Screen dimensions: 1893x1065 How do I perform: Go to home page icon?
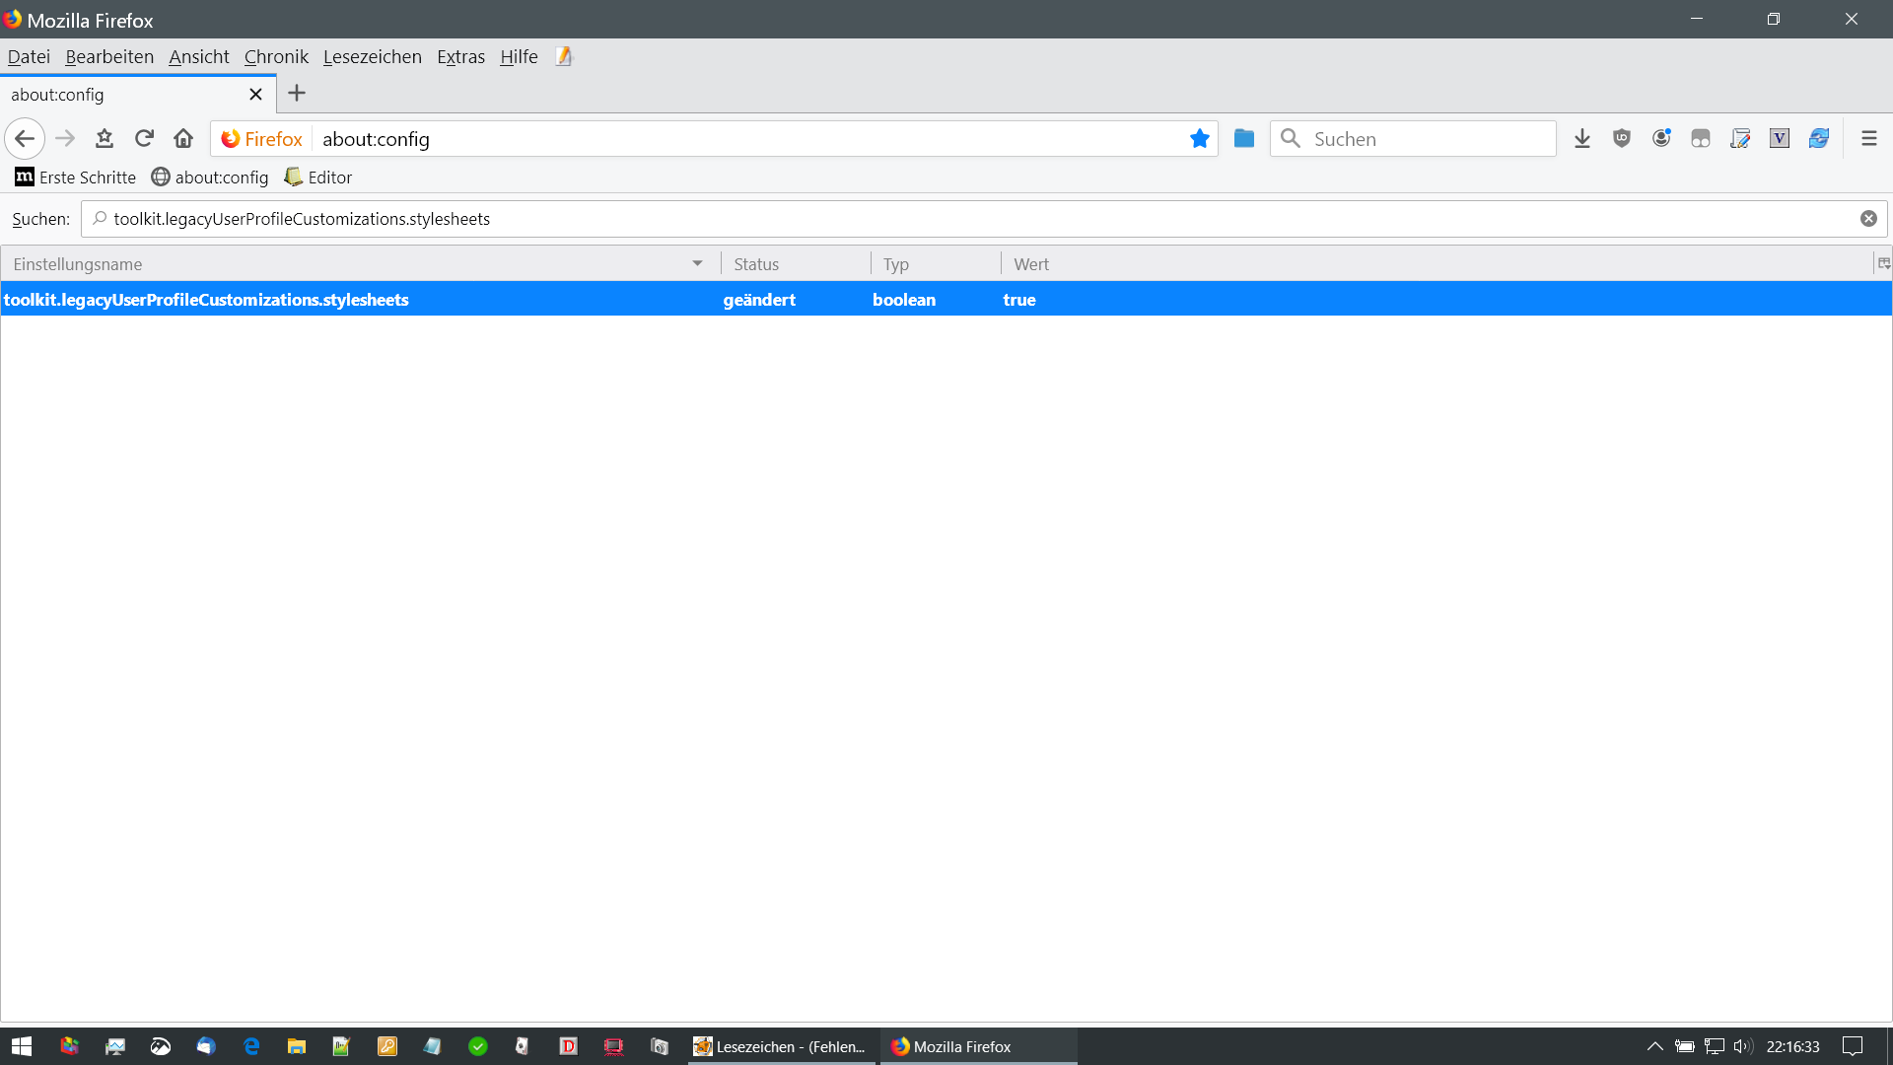coord(183,139)
